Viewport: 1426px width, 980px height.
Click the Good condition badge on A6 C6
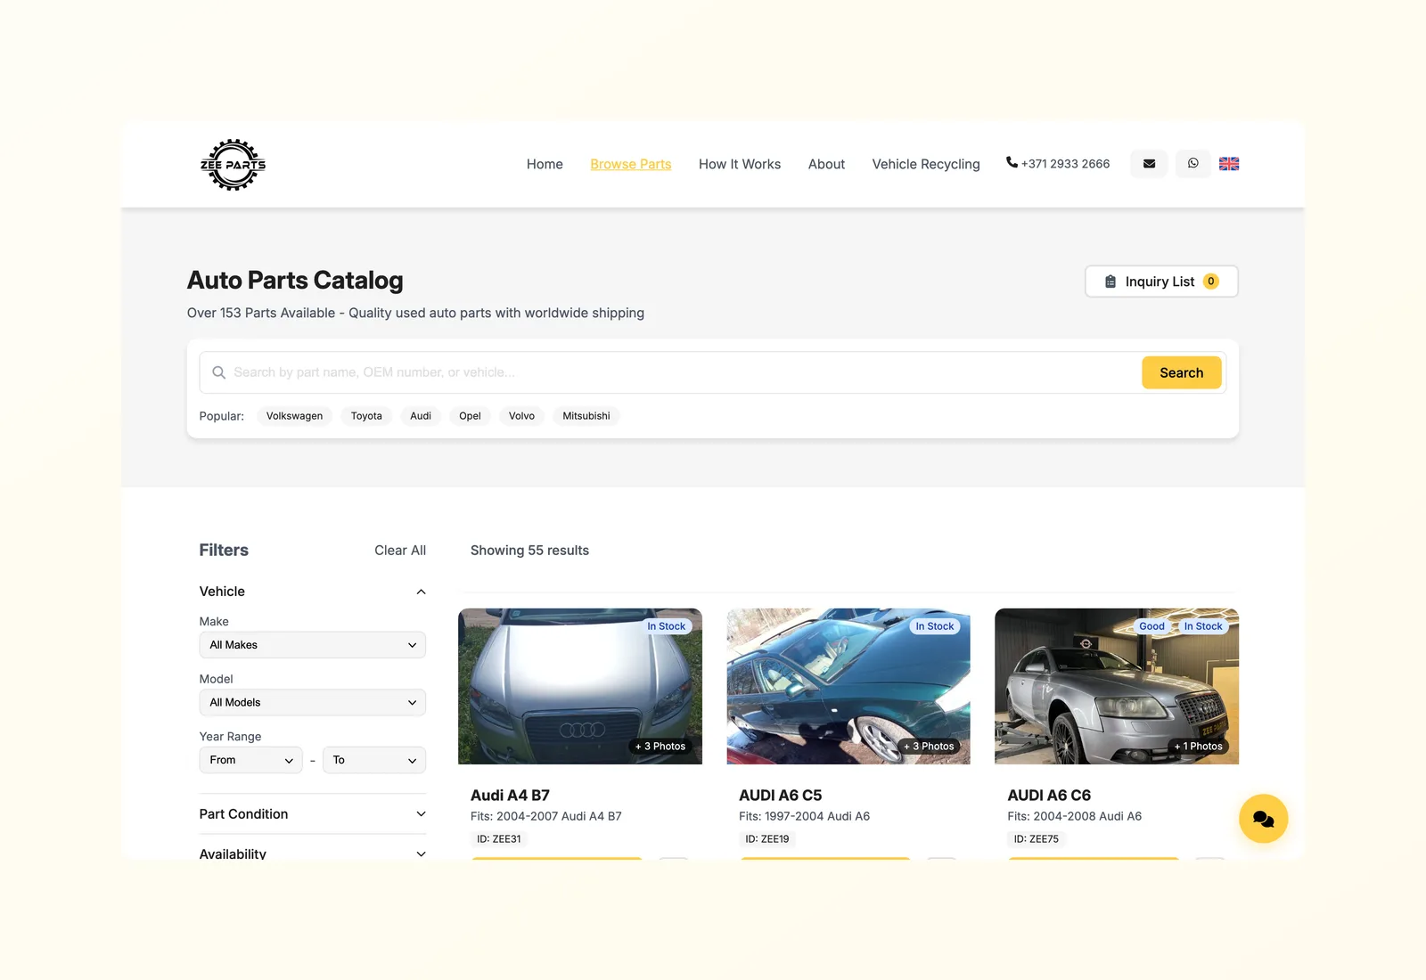point(1151,626)
